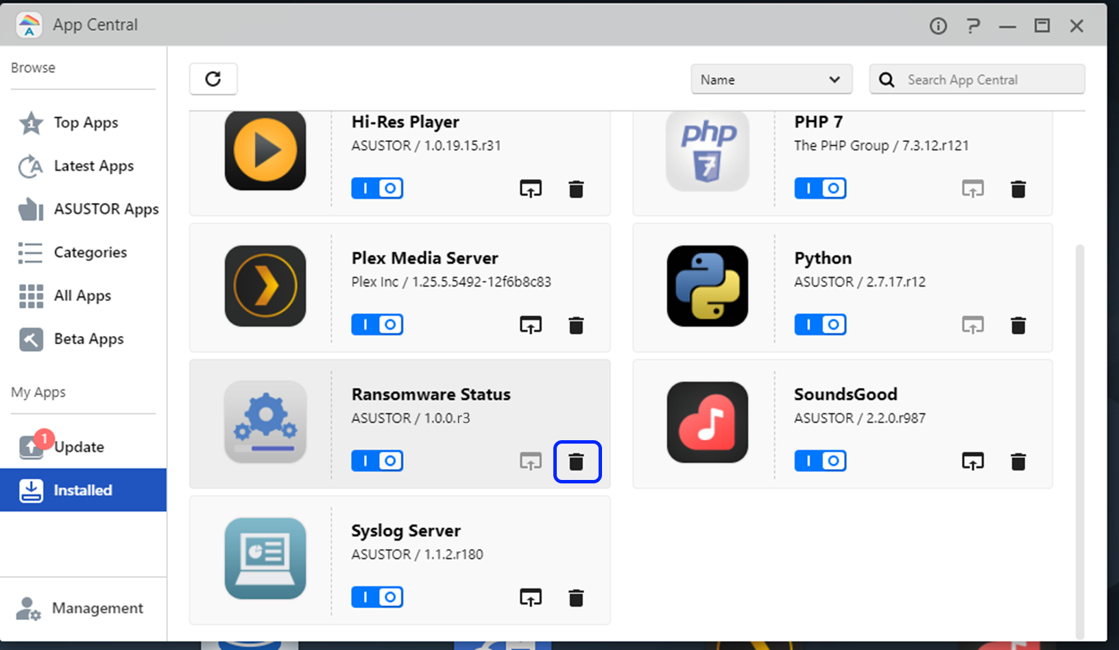Delete Hi-Res Player using trash icon
Image resolution: width=1119 pixels, height=650 pixels.
pos(576,189)
